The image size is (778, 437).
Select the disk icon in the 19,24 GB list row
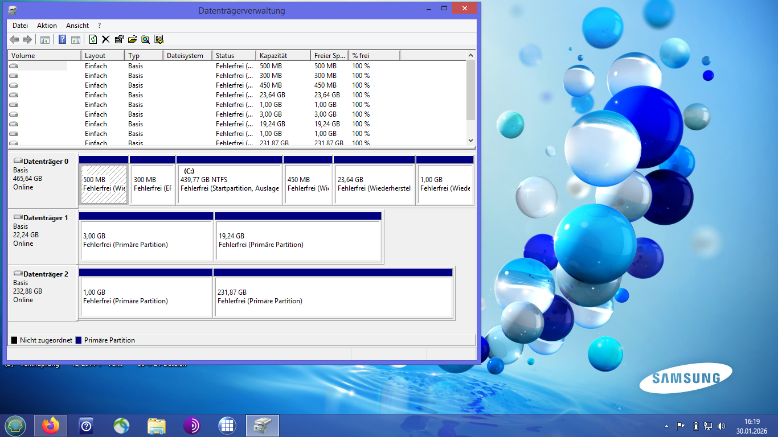[14, 124]
